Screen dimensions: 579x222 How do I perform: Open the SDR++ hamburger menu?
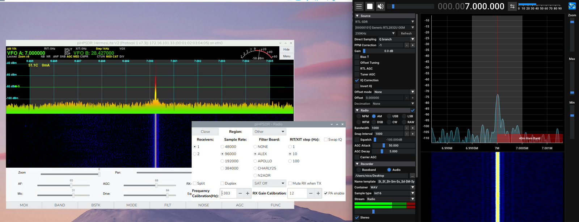[359, 6]
